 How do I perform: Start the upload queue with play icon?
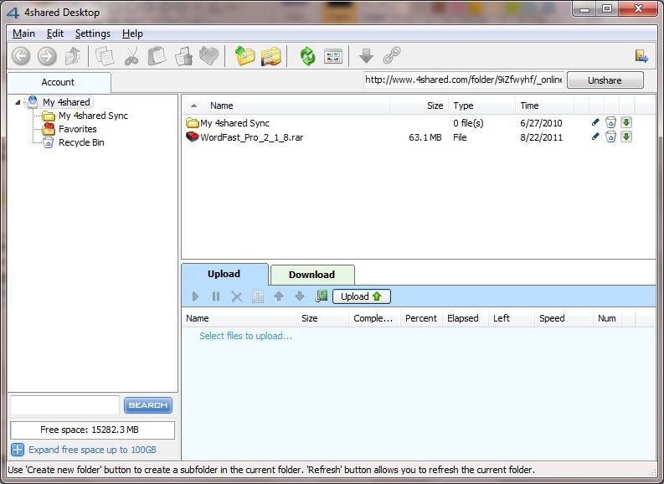195,296
